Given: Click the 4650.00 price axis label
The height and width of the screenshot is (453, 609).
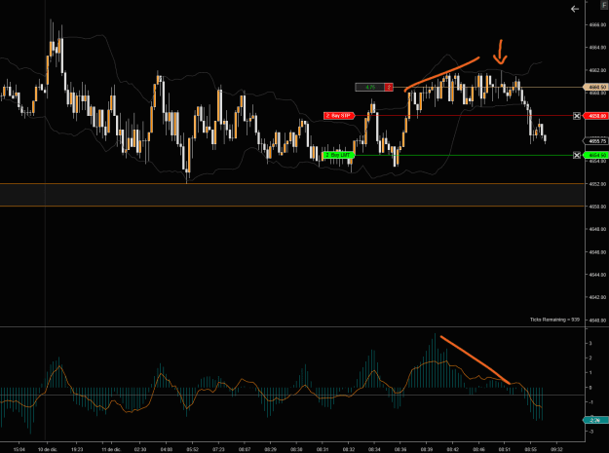Looking at the screenshot, I should (x=597, y=207).
